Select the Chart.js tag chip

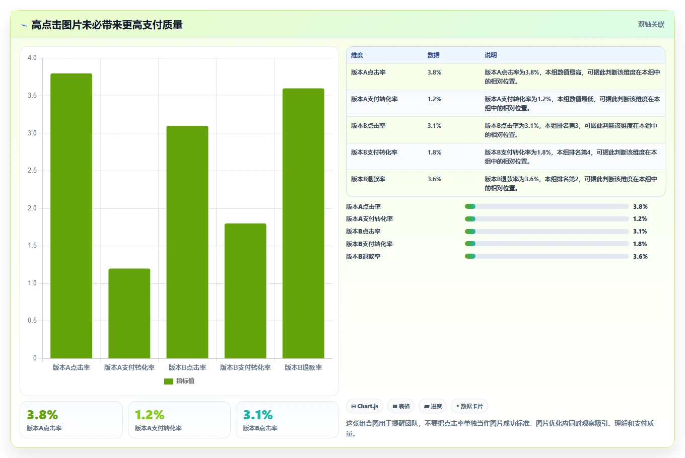(365, 406)
